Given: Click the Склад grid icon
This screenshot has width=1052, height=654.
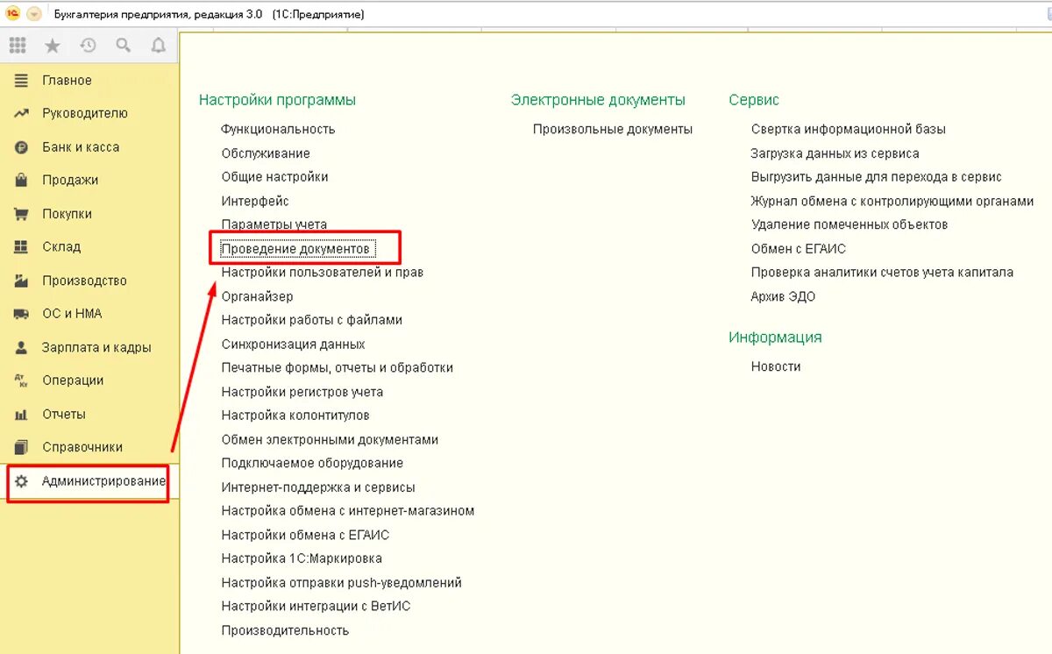Looking at the screenshot, I should 22,247.
